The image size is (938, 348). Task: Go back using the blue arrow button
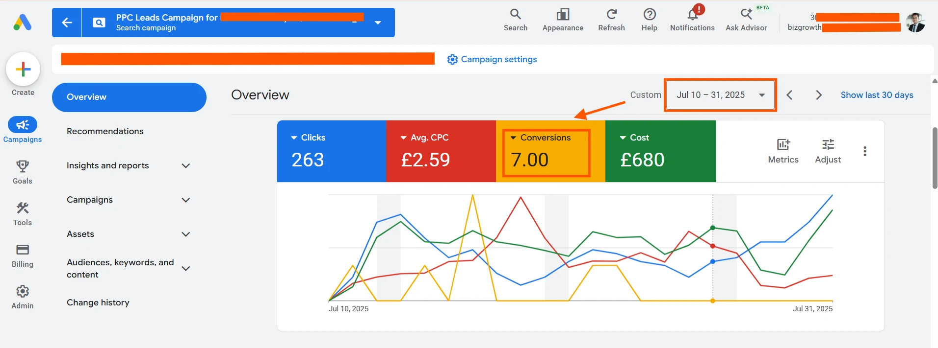click(x=67, y=23)
